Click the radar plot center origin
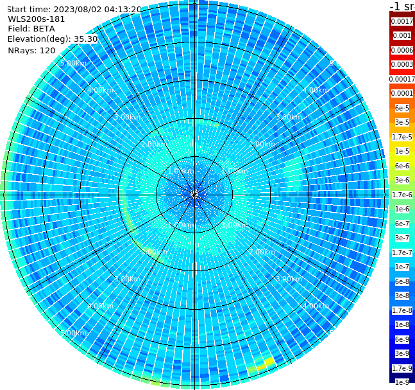The height and width of the screenshot is (390, 415). [194, 195]
